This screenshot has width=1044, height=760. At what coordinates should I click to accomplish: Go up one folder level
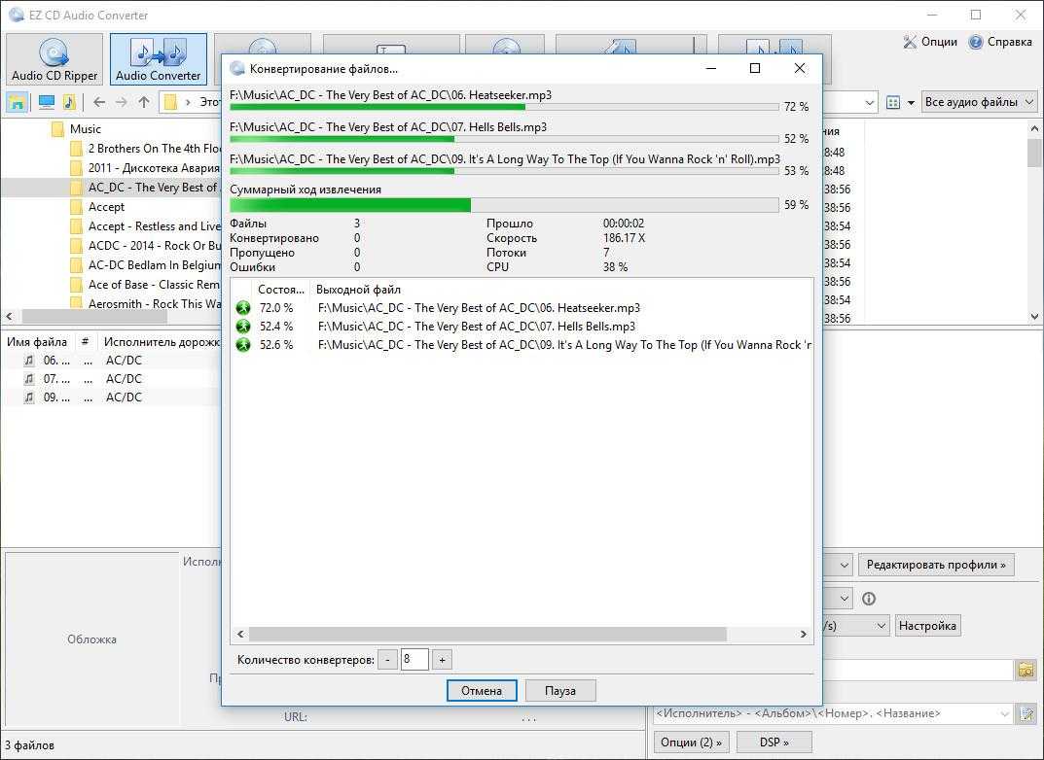tap(144, 102)
